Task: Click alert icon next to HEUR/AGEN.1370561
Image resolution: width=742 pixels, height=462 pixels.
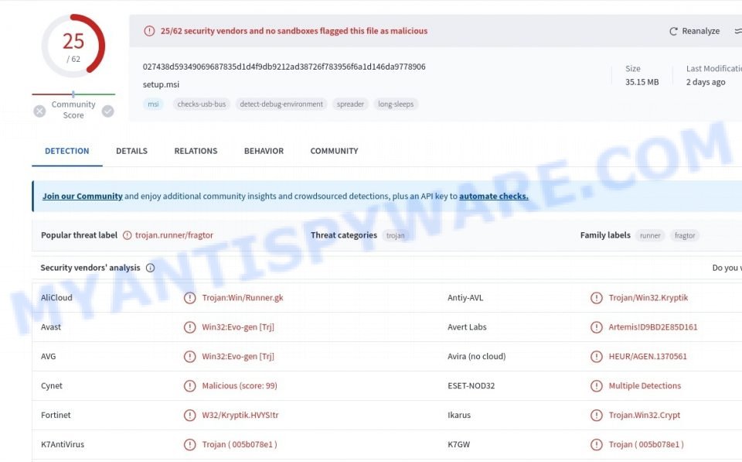Action: point(597,356)
